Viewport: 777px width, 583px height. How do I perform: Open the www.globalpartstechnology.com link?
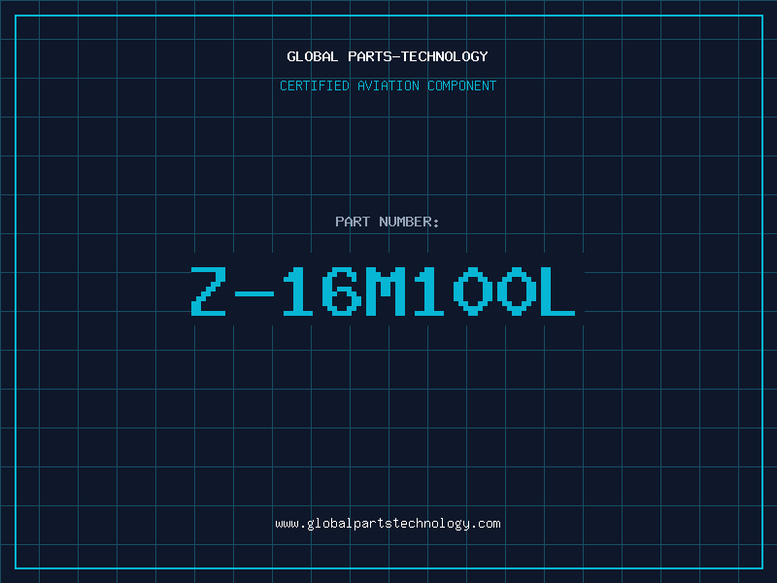[388, 524]
